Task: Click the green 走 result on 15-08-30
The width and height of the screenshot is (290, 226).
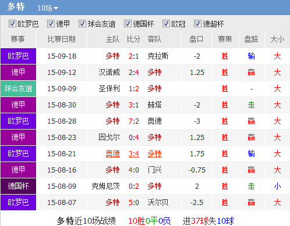Action: (x=251, y=105)
